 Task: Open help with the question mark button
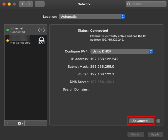point(158,121)
